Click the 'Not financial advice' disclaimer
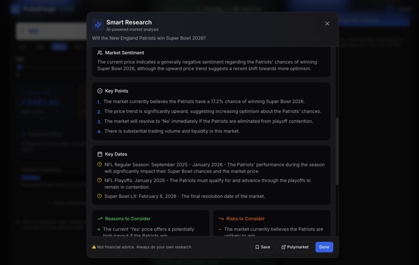Viewport: 419px width, 265px height. (x=145, y=247)
